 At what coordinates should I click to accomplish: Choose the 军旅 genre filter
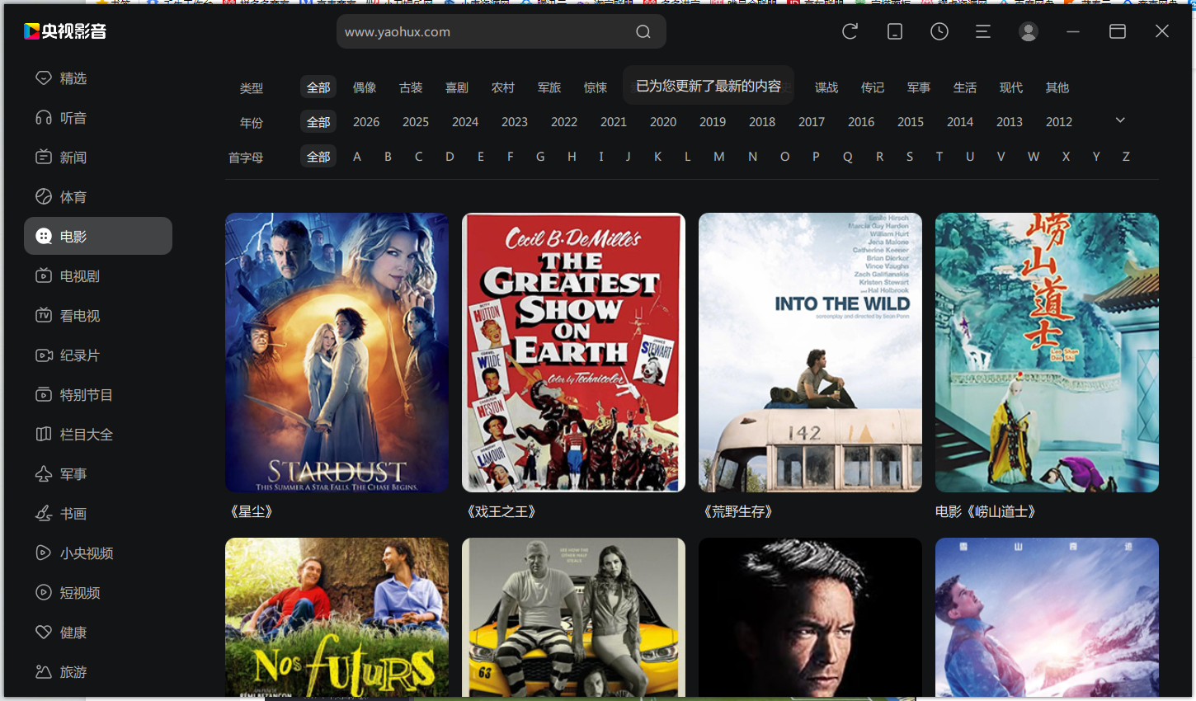pyautogui.click(x=549, y=87)
